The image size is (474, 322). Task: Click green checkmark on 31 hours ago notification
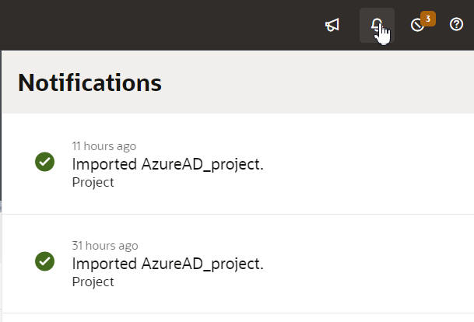click(45, 261)
